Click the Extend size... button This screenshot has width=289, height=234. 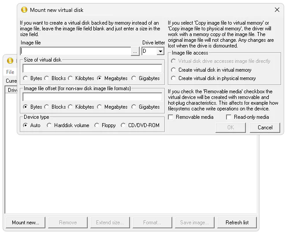tap(110, 223)
